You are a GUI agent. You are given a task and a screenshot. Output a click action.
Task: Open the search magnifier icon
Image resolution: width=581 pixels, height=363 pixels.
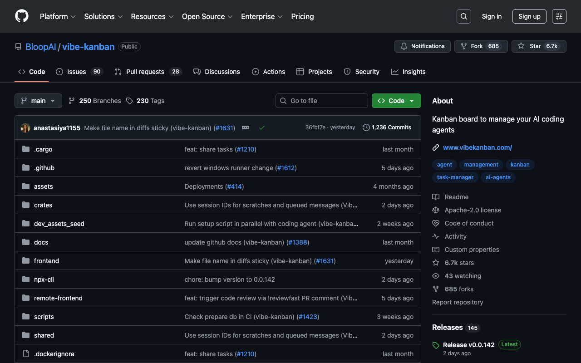coord(463,16)
